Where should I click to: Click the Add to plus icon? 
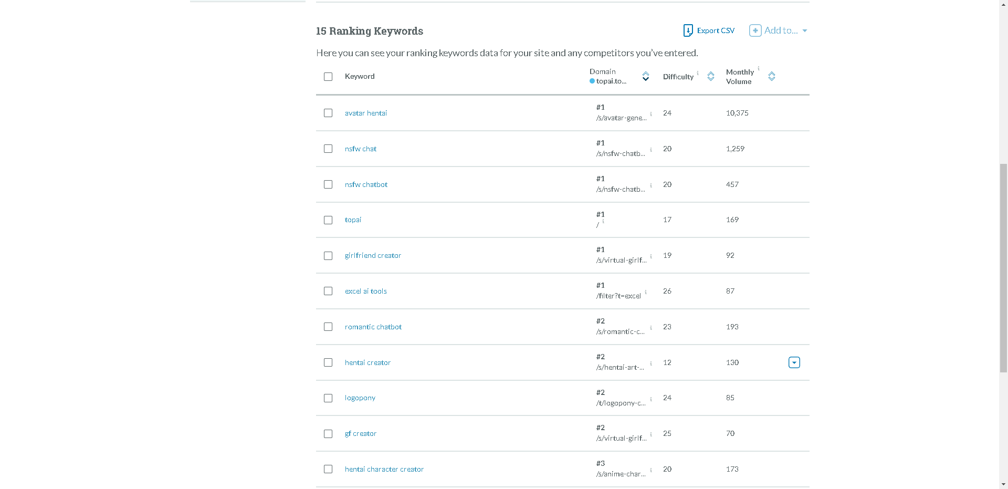point(755,30)
